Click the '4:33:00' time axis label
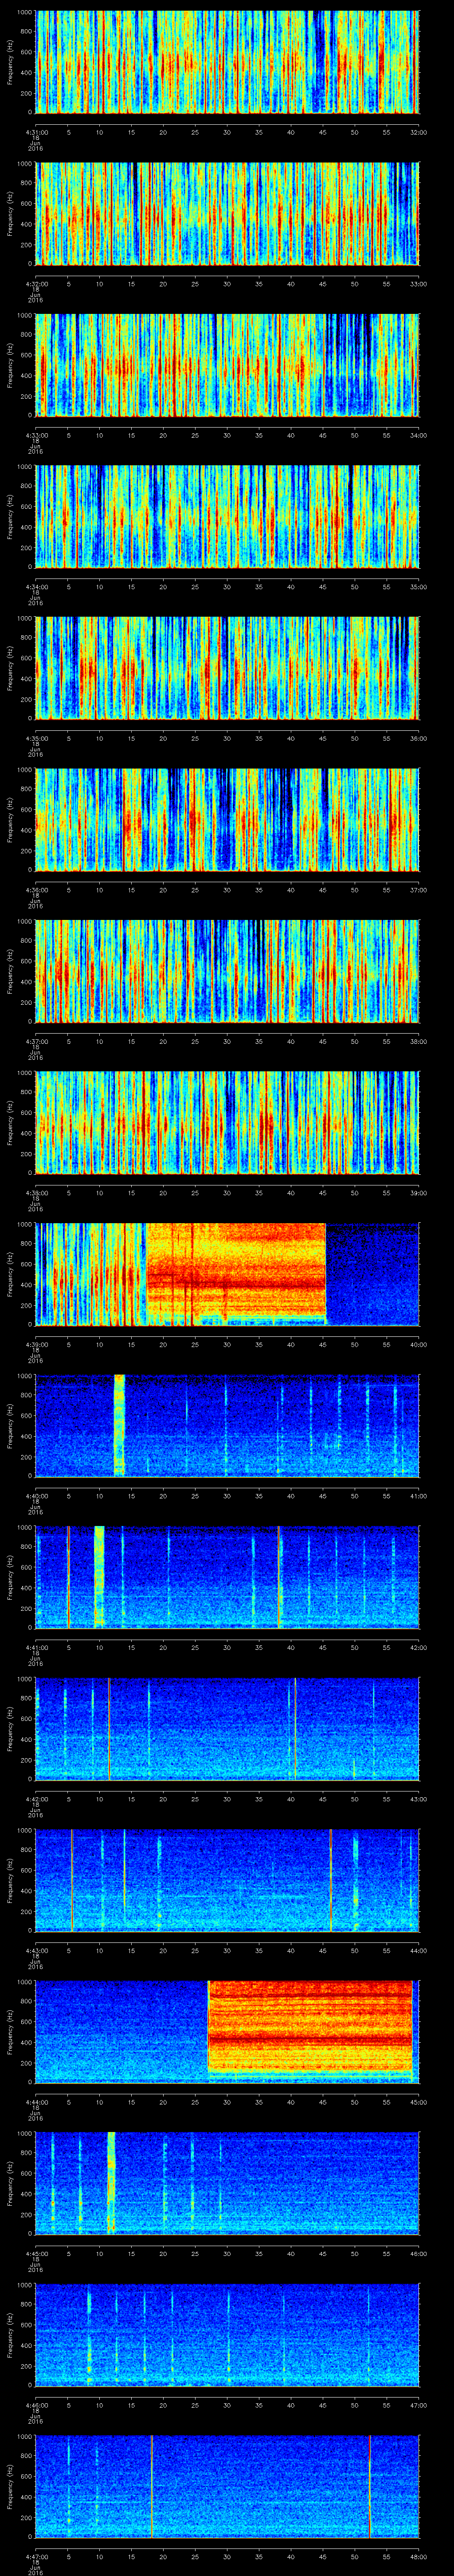 (36, 435)
